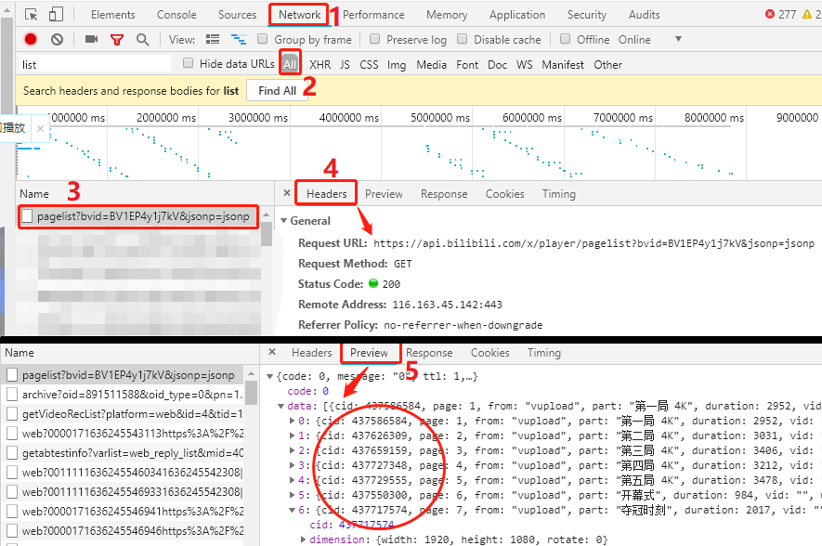The width and height of the screenshot is (822, 546).
Task: Close the upper request details pane
Action: click(x=287, y=193)
